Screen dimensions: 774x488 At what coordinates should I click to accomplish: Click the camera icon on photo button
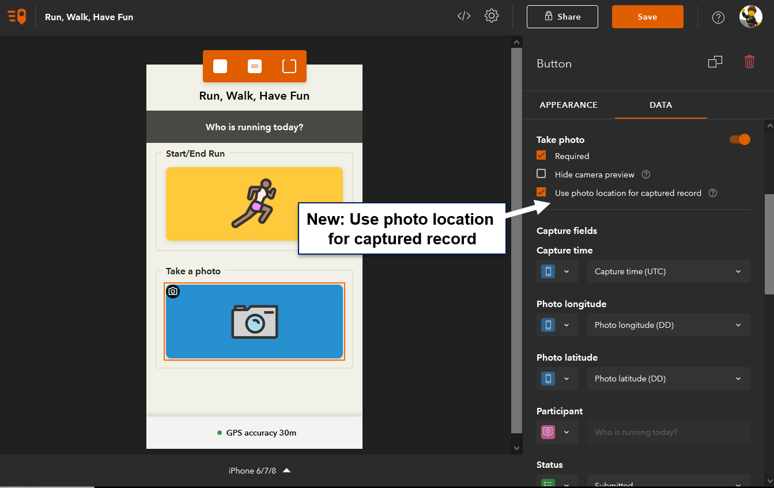coord(173,292)
